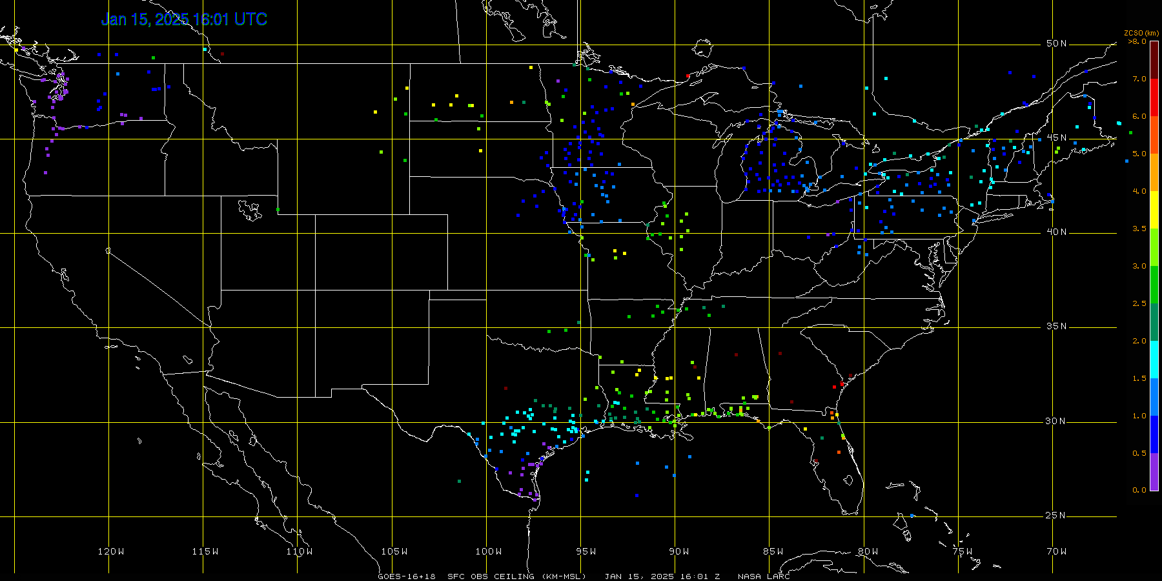The height and width of the screenshot is (581, 1162).
Task: Click the GOES-16+18 footer text
Action: tap(407, 576)
